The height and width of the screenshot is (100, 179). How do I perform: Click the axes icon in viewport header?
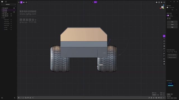(x=159, y=2)
